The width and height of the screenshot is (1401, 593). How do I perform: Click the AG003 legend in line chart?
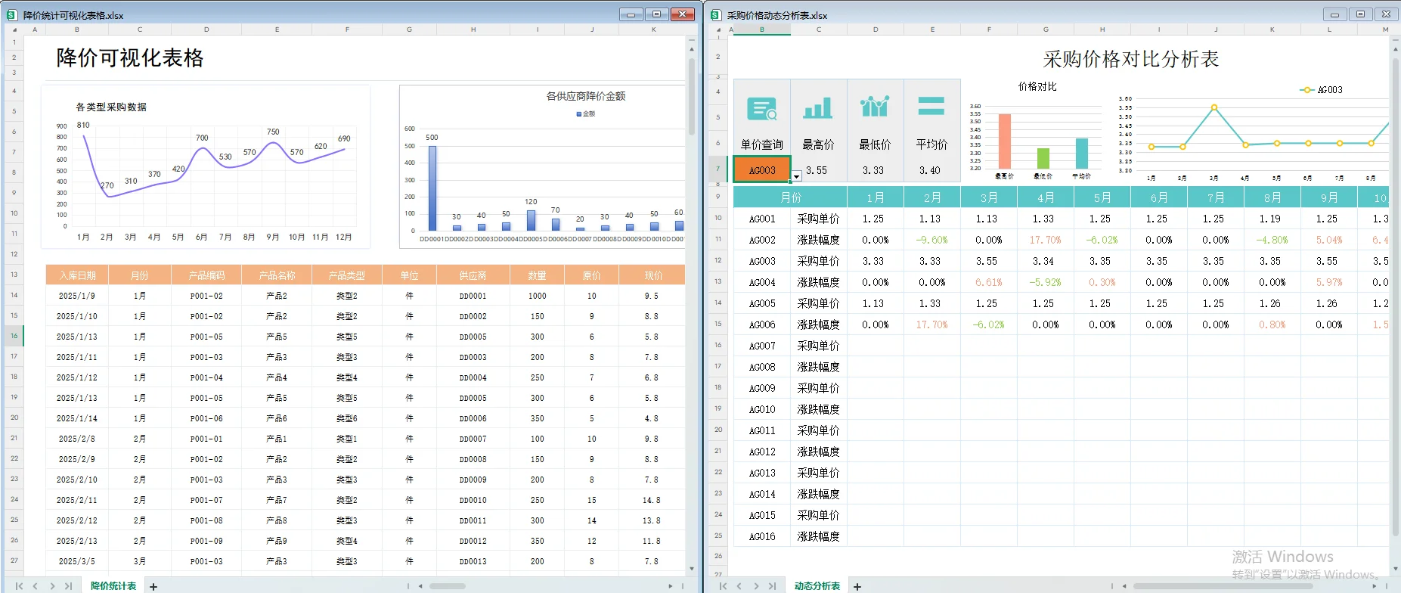coord(1322,89)
